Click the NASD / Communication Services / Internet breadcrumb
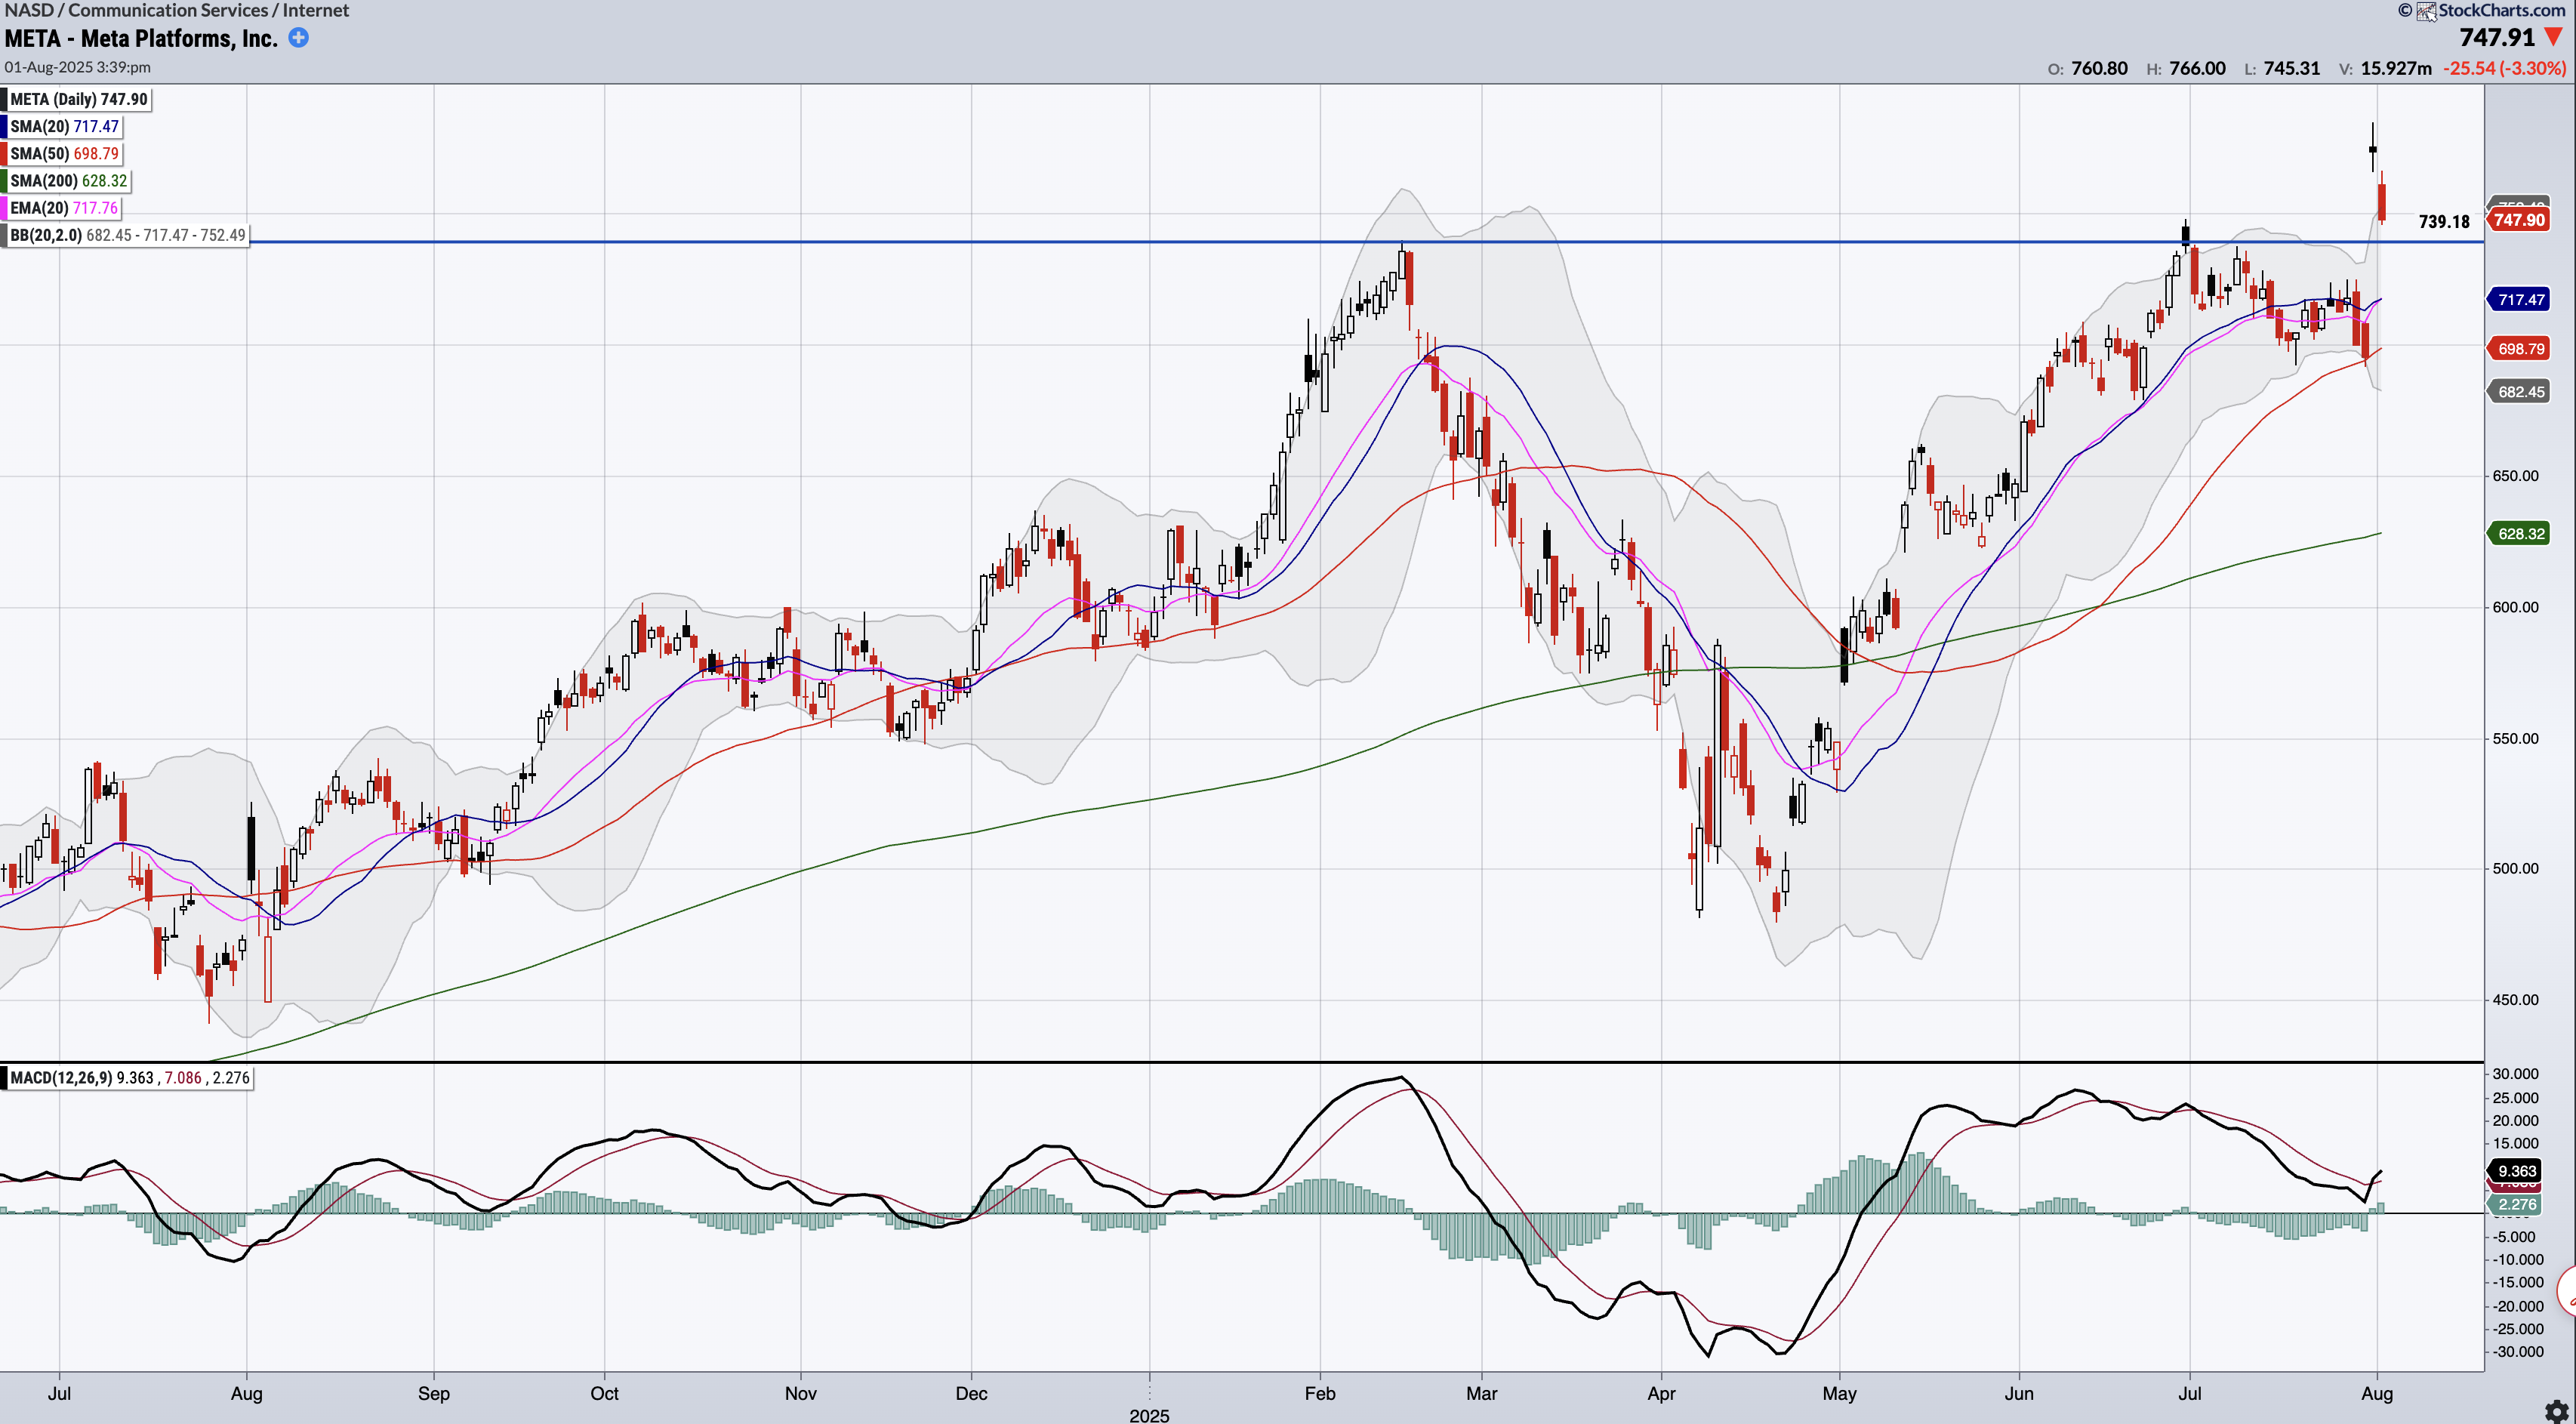 click(177, 10)
